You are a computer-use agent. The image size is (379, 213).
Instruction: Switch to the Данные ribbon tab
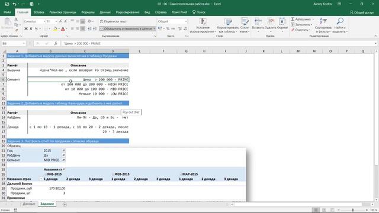coord(105,12)
